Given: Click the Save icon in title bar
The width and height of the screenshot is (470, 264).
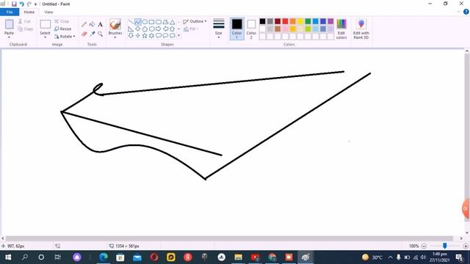Looking at the screenshot, I should (x=14, y=4).
